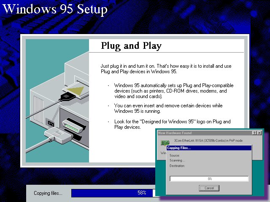Click Cancel in the Copying Files dialog
Image resolution: width=270 pixels, height=202 pixels.
[209, 188]
